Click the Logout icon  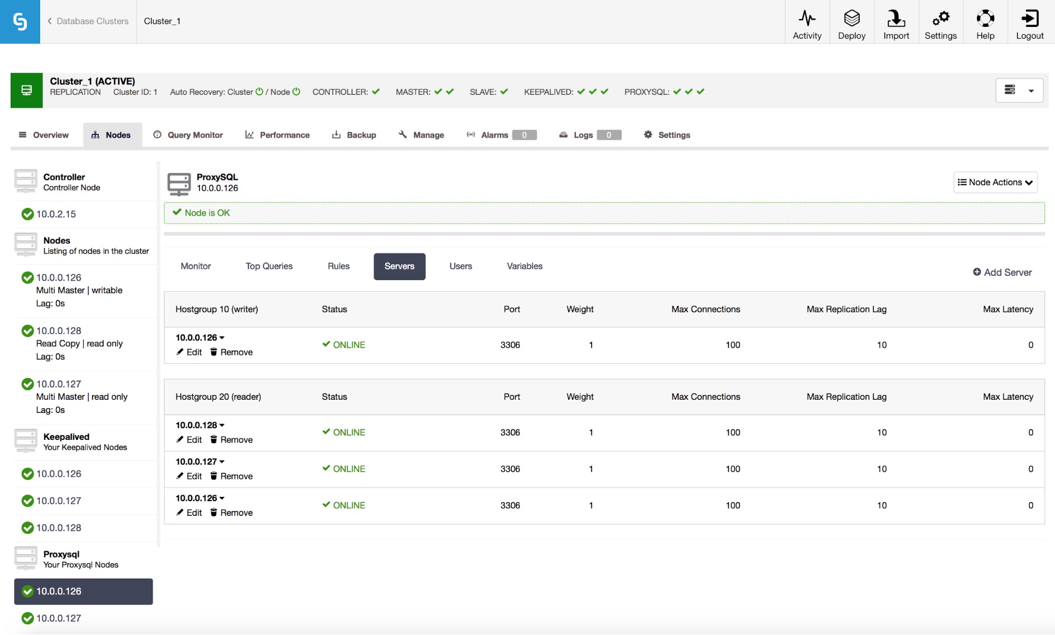(x=1030, y=18)
